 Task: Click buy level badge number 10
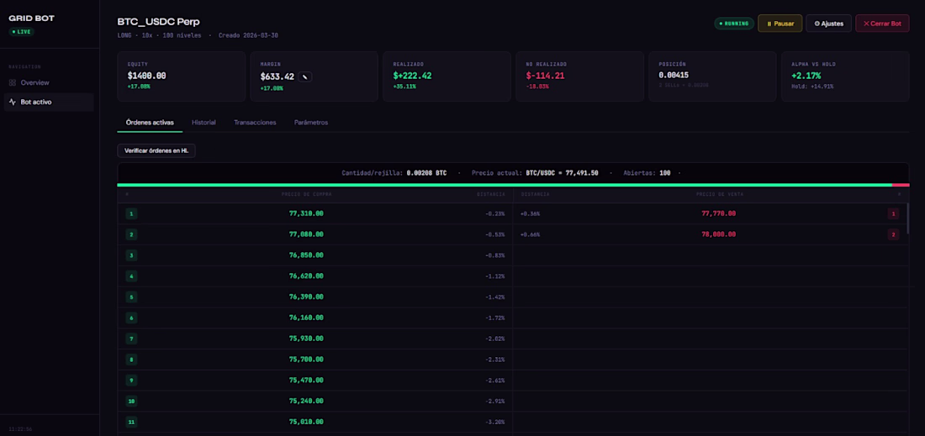tap(131, 402)
